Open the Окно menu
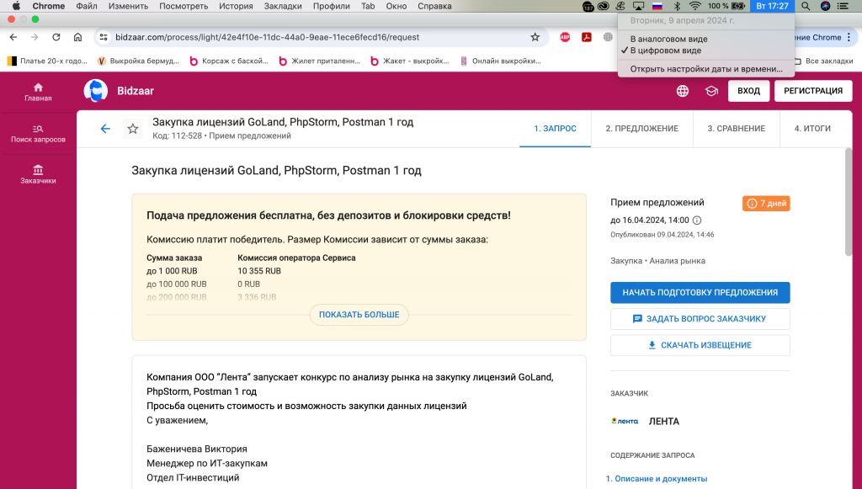The width and height of the screenshot is (862, 489). point(396,6)
